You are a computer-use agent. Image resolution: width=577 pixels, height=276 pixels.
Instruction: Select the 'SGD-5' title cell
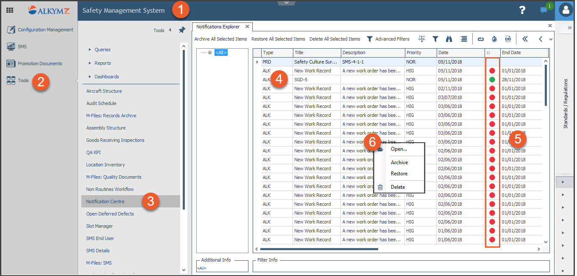pyautogui.click(x=317, y=80)
